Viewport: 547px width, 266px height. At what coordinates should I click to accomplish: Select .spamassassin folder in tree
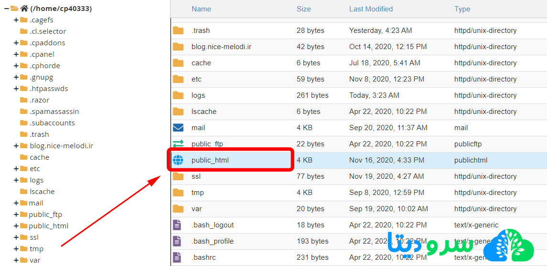tap(54, 112)
